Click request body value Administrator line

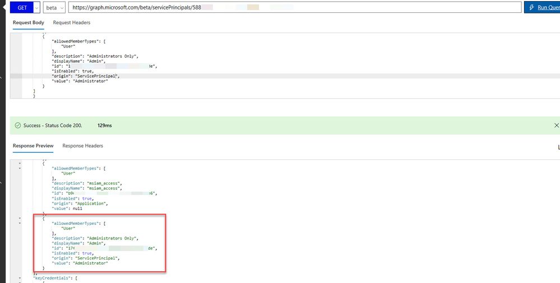click(x=80, y=81)
